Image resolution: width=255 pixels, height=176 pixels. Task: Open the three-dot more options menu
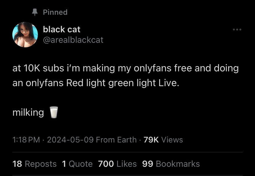point(237,30)
